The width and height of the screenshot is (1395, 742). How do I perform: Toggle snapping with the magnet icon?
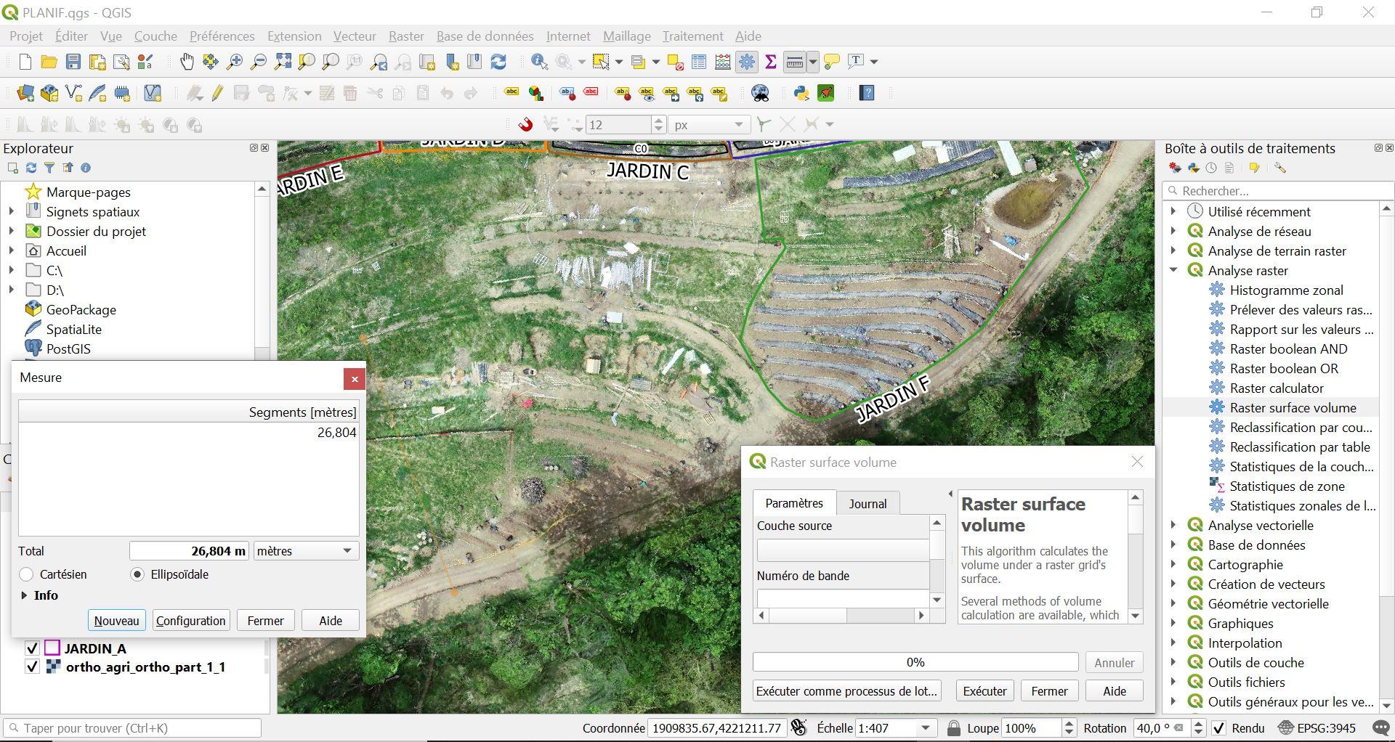tap(525, 125)
